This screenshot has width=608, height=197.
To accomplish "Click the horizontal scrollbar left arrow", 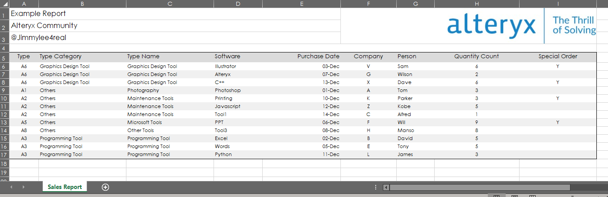I will pyautogui.click(x=386, y=187).
